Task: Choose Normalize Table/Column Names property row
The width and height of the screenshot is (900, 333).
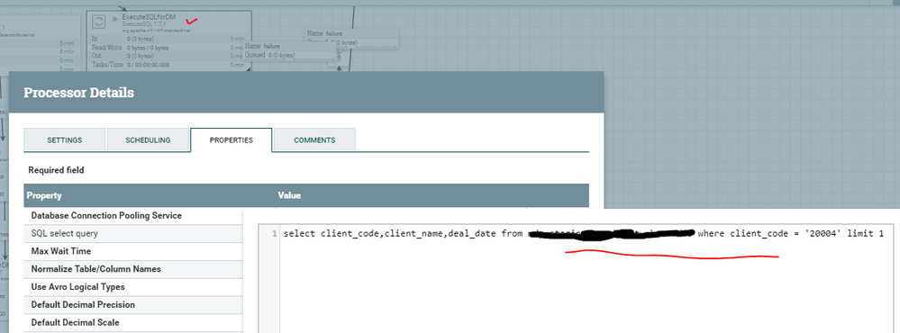Action: 95,269
